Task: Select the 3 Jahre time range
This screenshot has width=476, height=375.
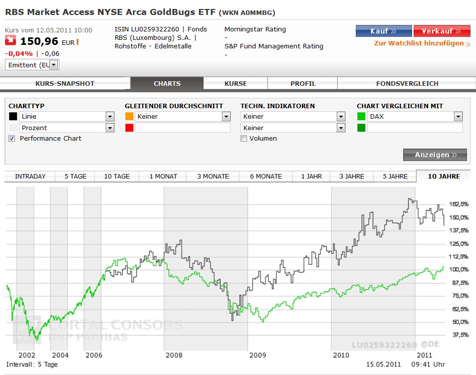Action: [x=352, y=176]
